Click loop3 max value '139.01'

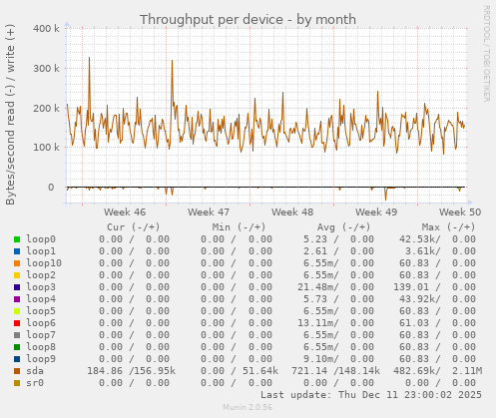(x=411, y=287)
